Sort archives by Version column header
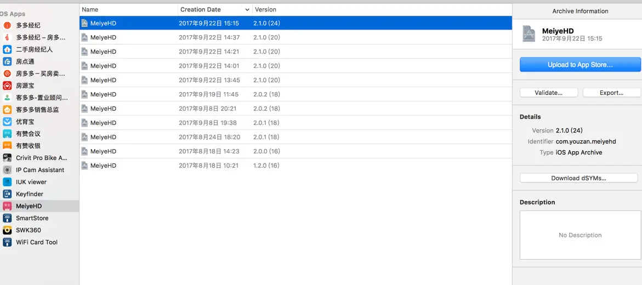 (382, 9)
